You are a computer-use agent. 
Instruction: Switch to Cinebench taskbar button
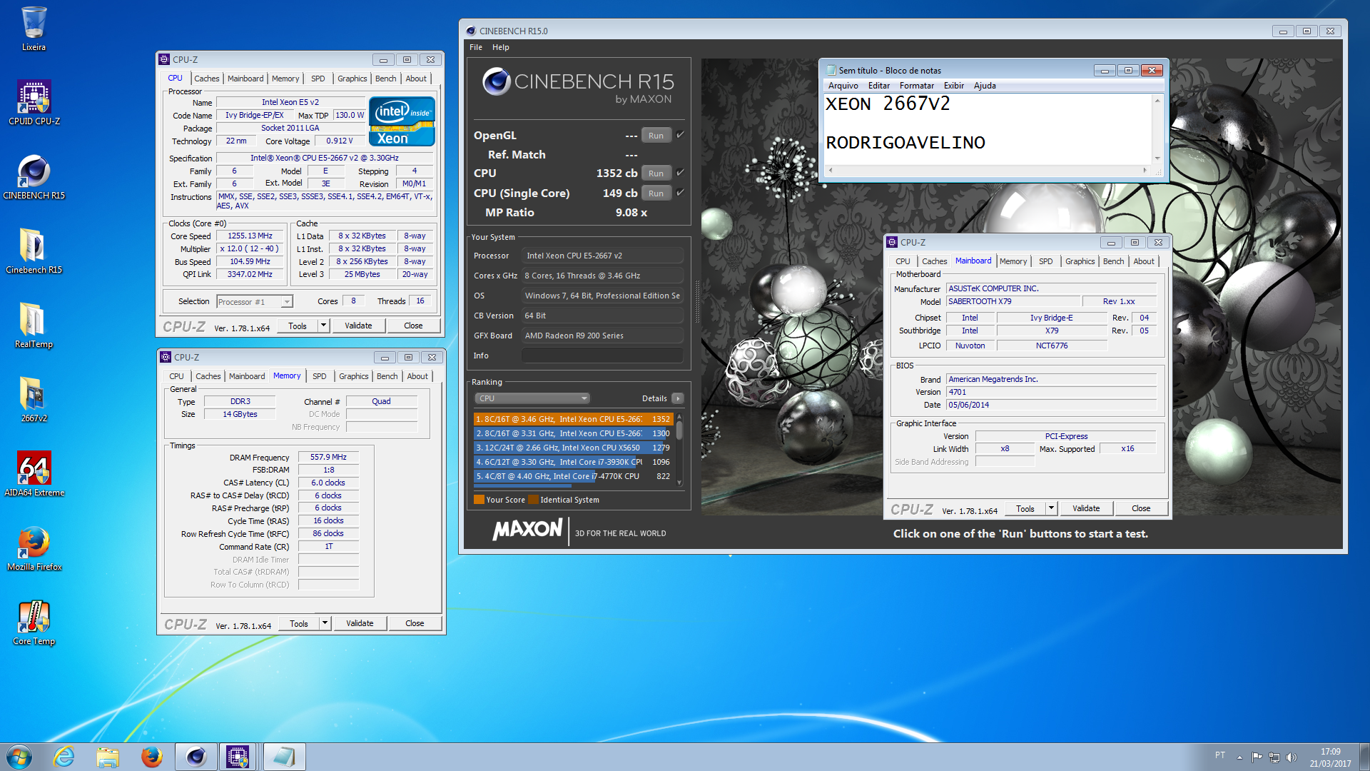196,757
